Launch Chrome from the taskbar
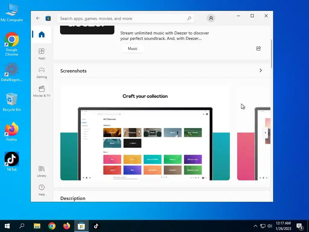309x232 pixels. click(x=52, y=226)
